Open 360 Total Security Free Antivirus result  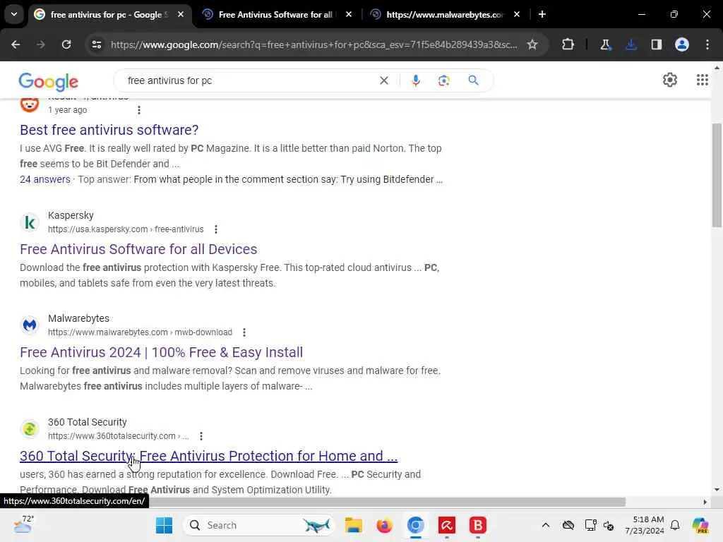[208, 456]
